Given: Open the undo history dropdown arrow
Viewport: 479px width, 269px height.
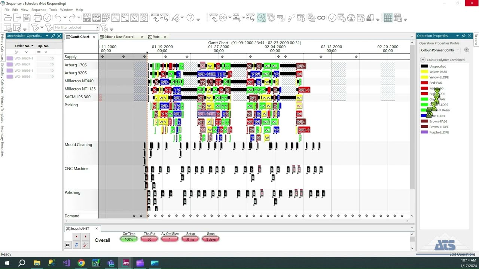Looking at the screenshot, I should (65, 18).
